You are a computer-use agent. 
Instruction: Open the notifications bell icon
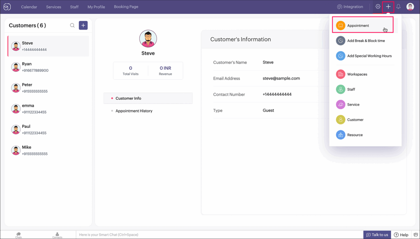click(x=398, y=7)
